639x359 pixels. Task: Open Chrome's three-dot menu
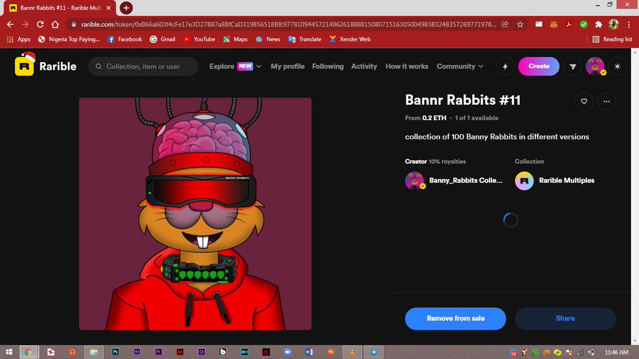[x=628, y=24]
